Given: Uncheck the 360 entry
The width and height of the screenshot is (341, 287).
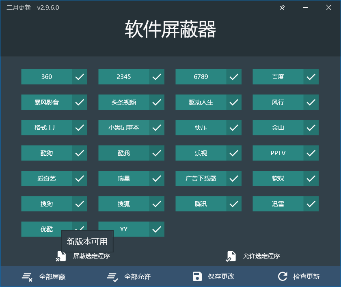Looking at the screenshot, I should (x=80, y=76).
